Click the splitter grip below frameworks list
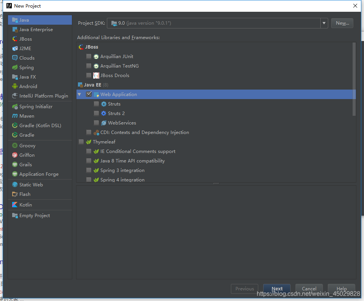Screen dimensions: 364x301 pos(216,183)
